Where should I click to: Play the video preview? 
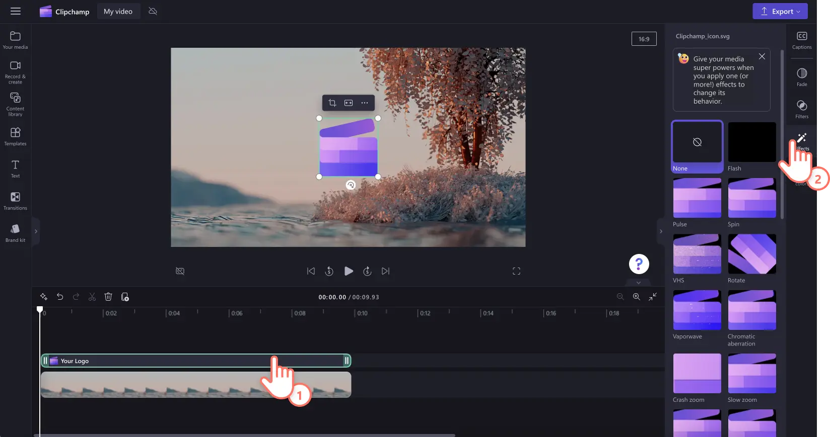tap(349, 271)
